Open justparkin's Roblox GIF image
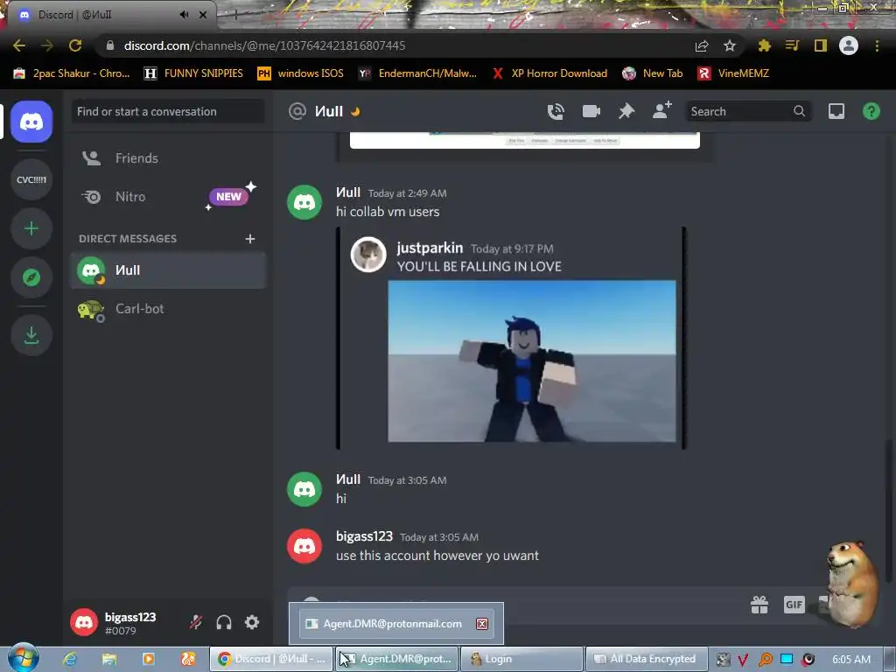Viewport: 896px width, 672px height. tap(532, 361)
